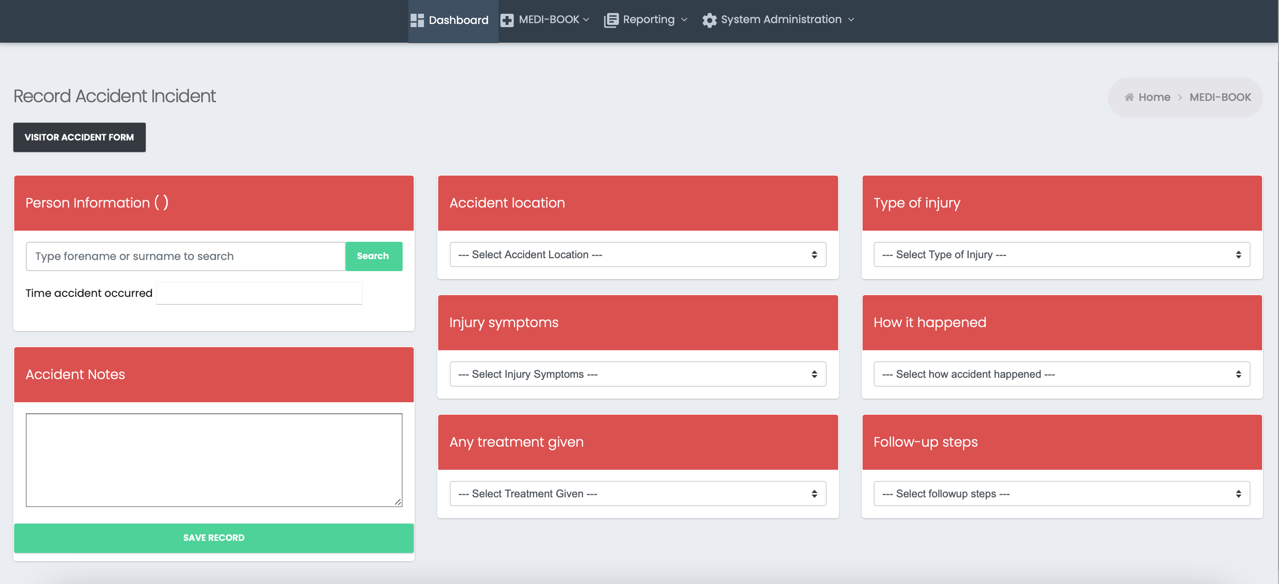Expand the System Administration chevron
The image size is (1279, 584).
coord(851,20)
